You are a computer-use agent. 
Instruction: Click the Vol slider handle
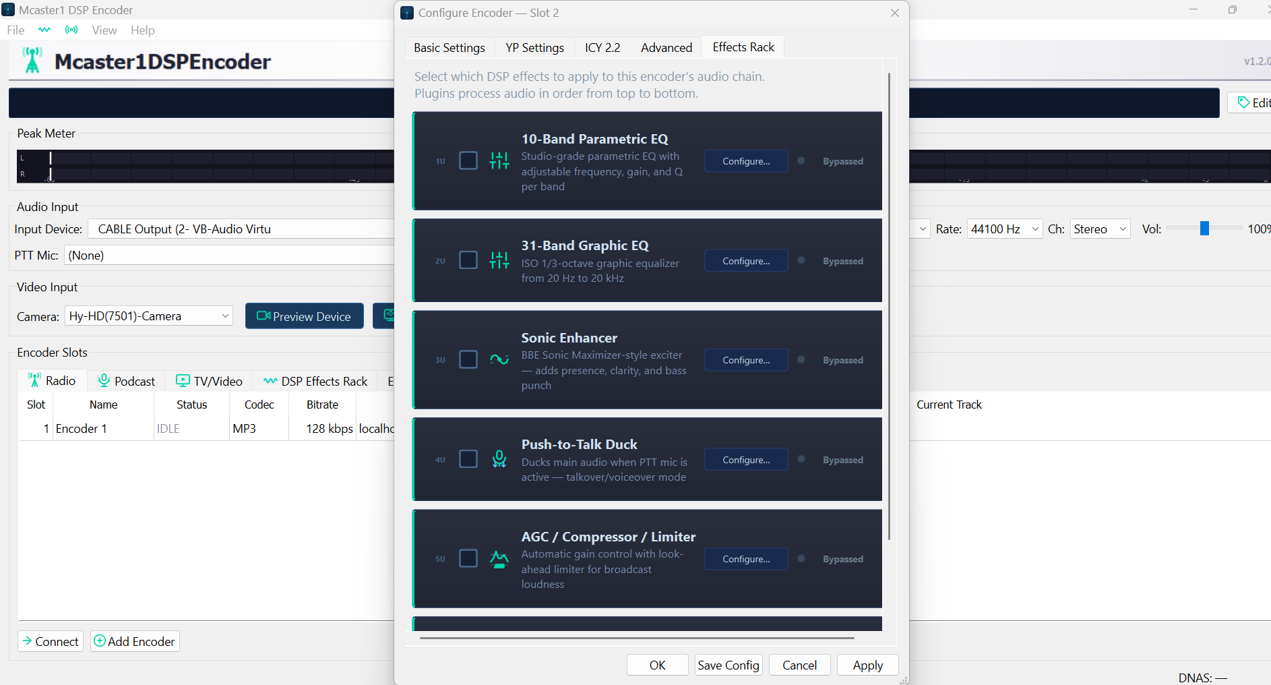tap(1204, 229)
